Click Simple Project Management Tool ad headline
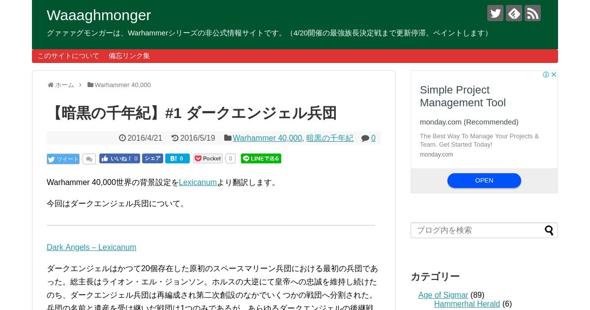This screenshot has width=590, height=310. click(x=463, y=96)
